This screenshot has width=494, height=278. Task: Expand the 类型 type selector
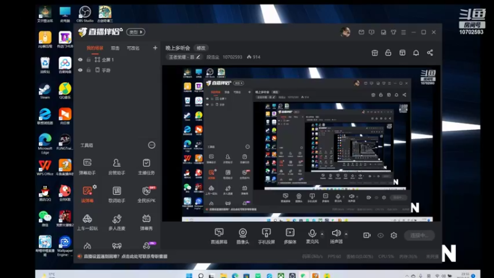136,32
